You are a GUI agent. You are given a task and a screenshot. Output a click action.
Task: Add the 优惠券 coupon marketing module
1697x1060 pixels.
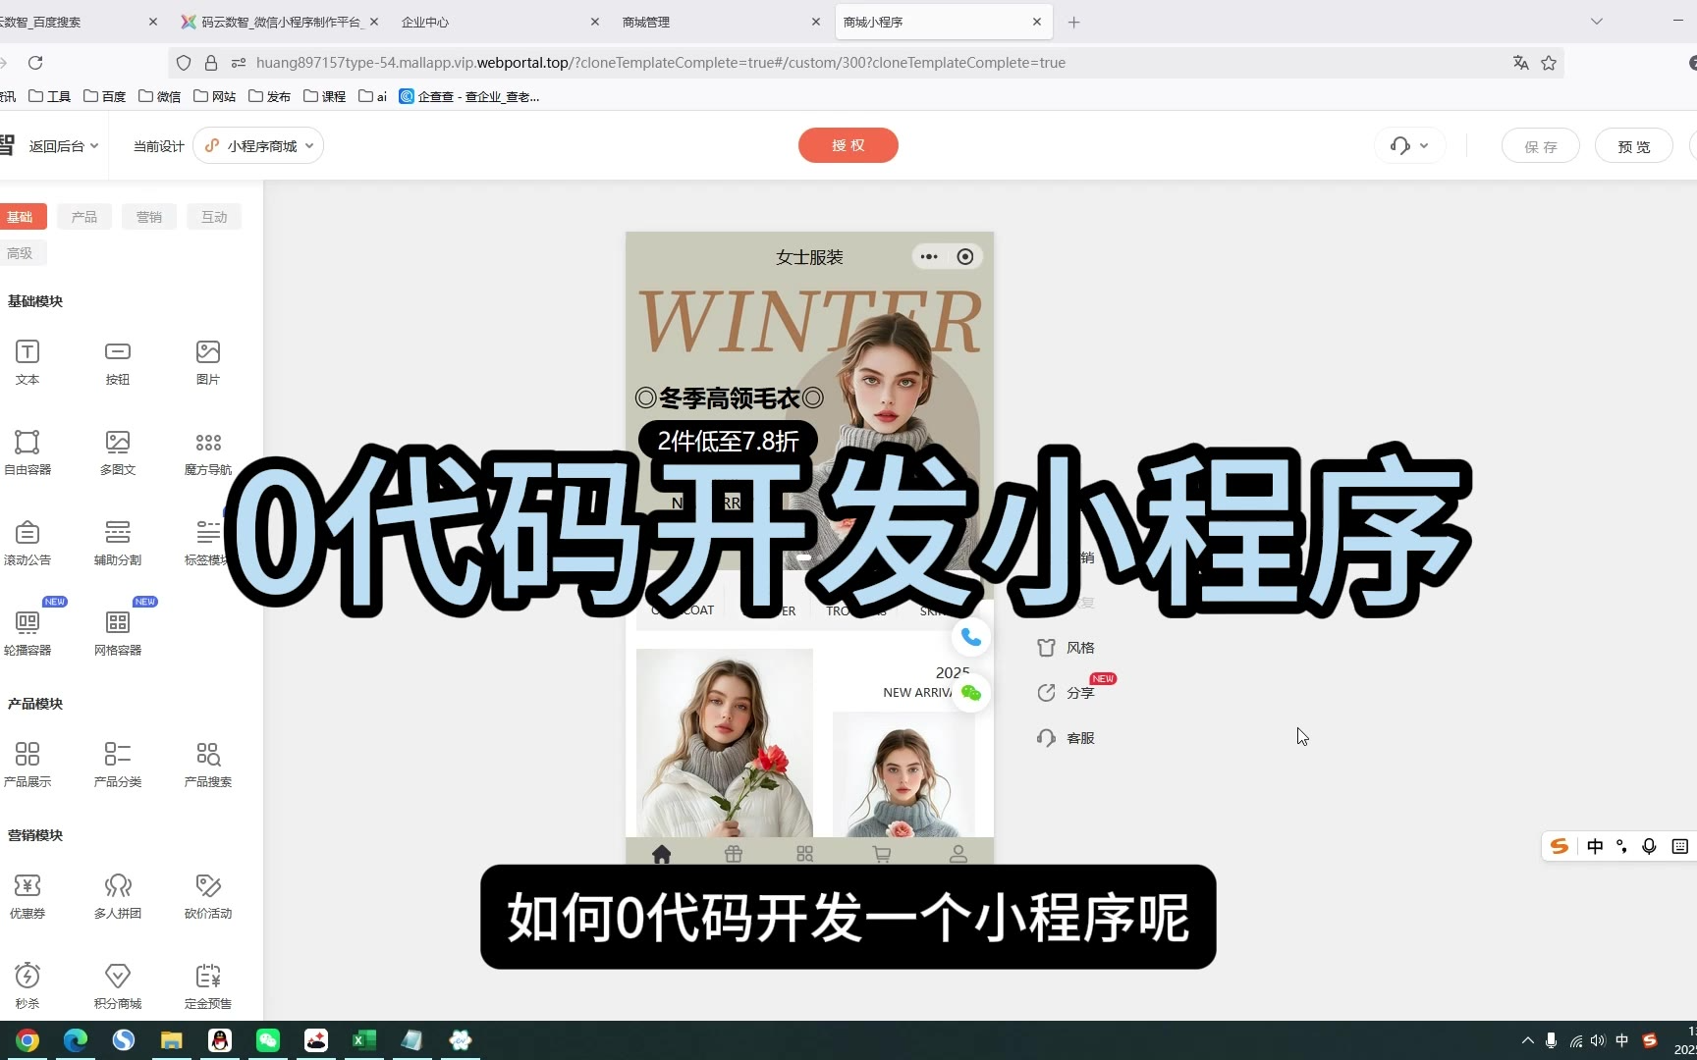pyautogui.click(x=27, y=895)
